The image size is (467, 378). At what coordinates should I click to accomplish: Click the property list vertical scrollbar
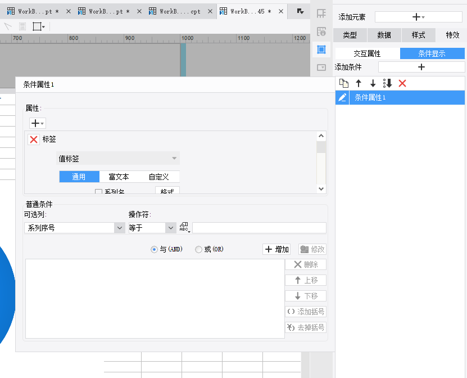321,163
